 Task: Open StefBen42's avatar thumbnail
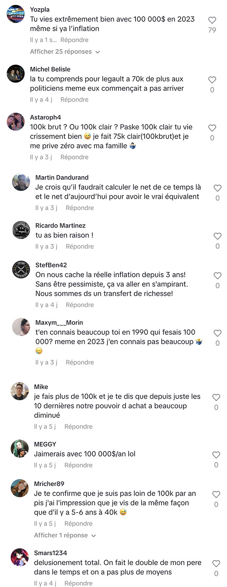pyautogui.click(x=21, y=269)
